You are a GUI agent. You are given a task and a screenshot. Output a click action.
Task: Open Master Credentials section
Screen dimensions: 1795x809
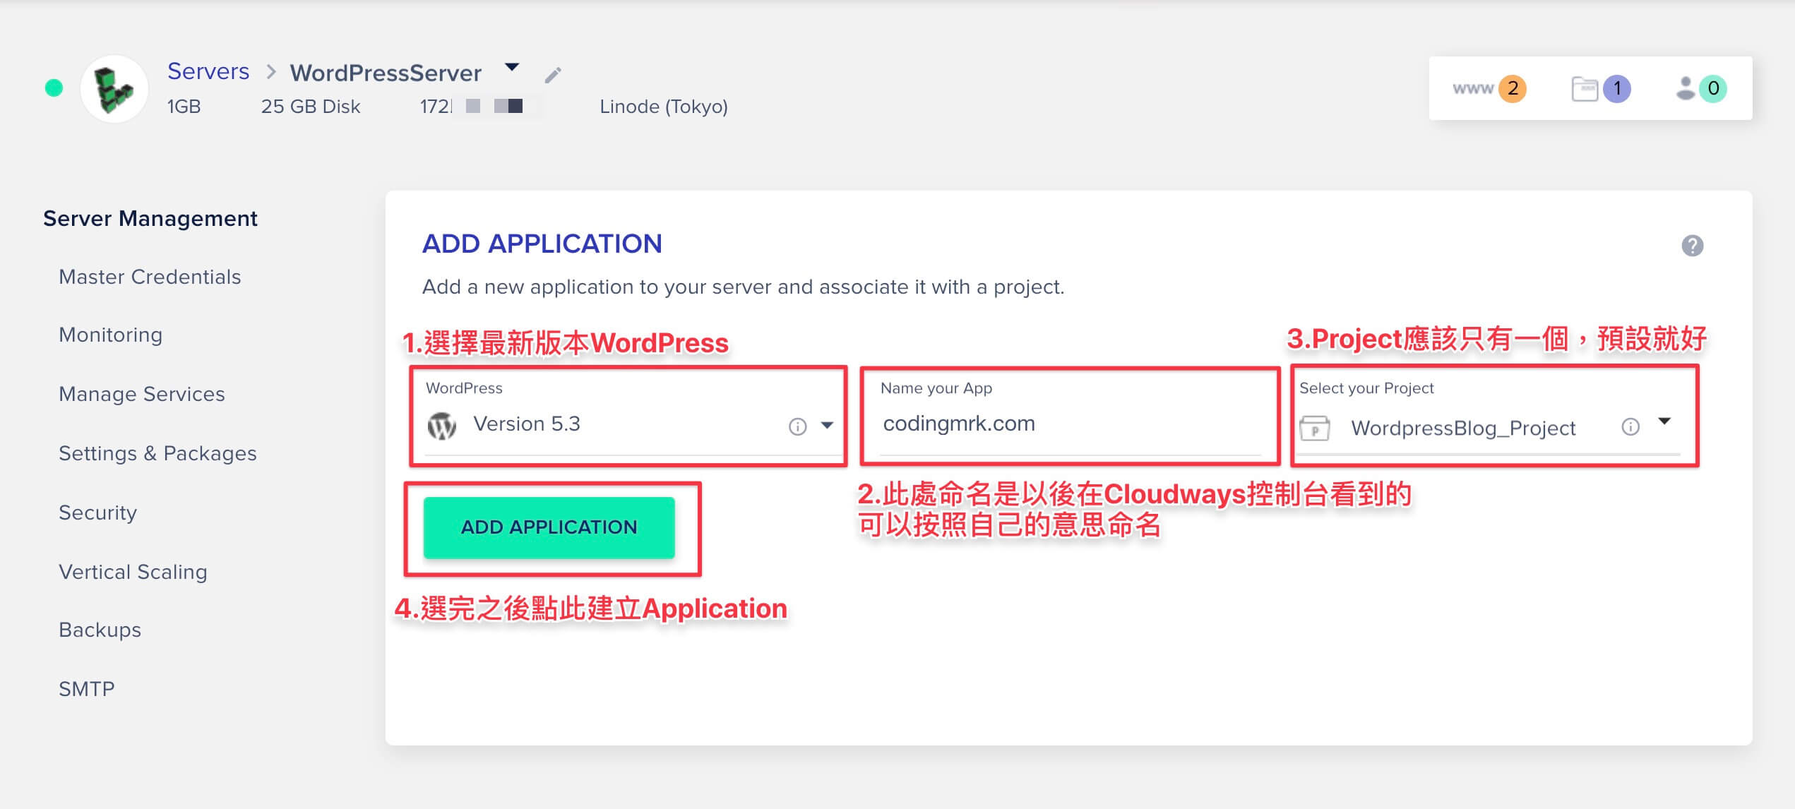(x=150, y=277)
